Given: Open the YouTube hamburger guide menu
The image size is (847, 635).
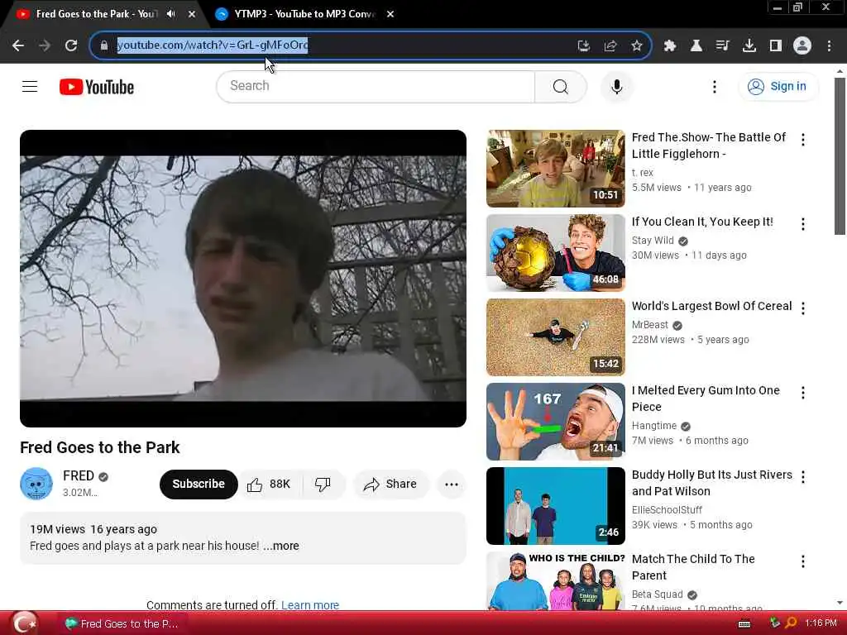Looking at the screenshot, I should pyautogui.click(x=30, y=86).
